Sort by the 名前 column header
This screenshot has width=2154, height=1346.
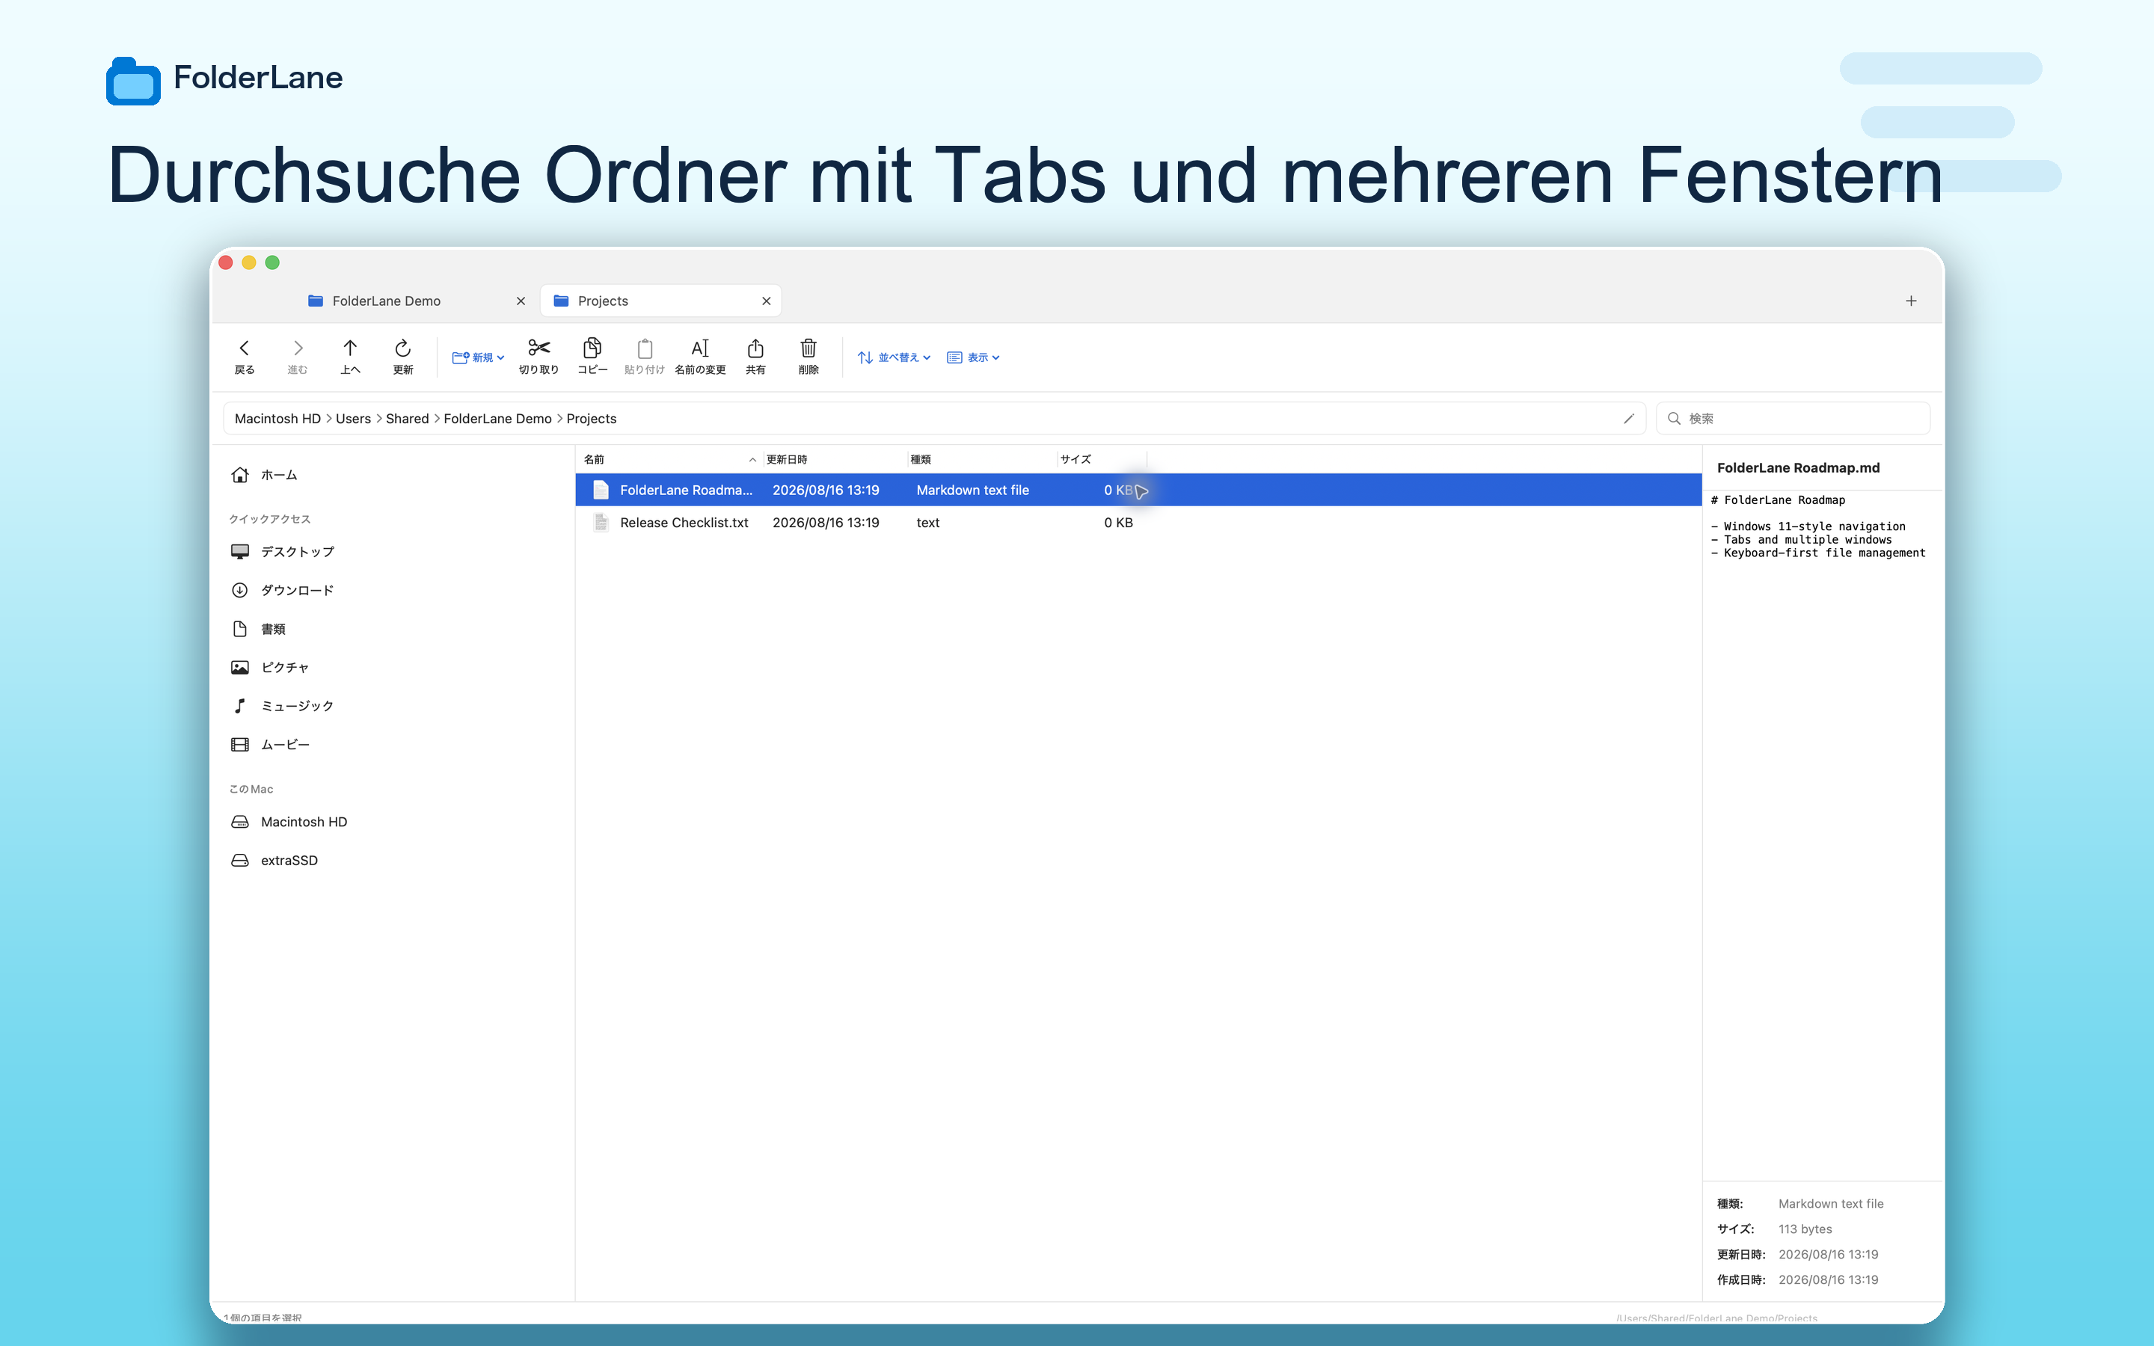click(x=670, y=459)
